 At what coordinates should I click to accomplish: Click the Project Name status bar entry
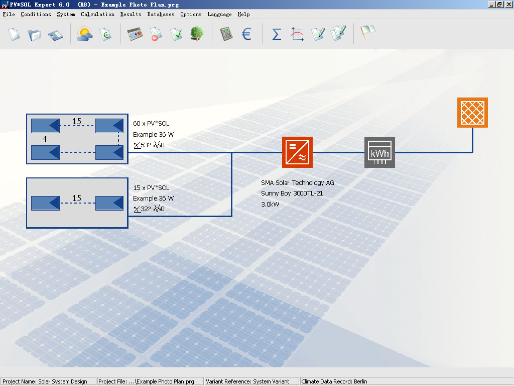(x=48, y=381)
